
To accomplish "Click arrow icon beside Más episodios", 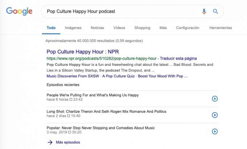I will click(x=50, y=142).
